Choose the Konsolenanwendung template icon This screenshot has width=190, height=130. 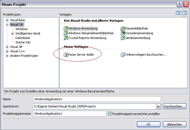[x=123, y=33]
